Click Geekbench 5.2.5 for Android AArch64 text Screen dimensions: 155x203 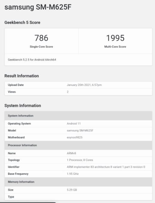(32, 60)
